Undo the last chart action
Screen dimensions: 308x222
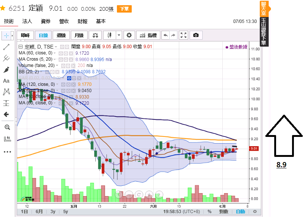pyautogui.click(x=166, y=36)
